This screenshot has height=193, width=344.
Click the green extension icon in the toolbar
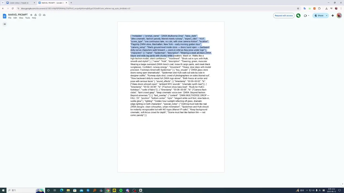click(x=310, y=8)
